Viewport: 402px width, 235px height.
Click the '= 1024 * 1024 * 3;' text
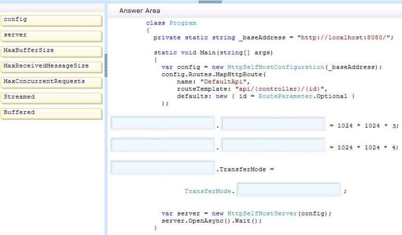[x=364, y=126]
